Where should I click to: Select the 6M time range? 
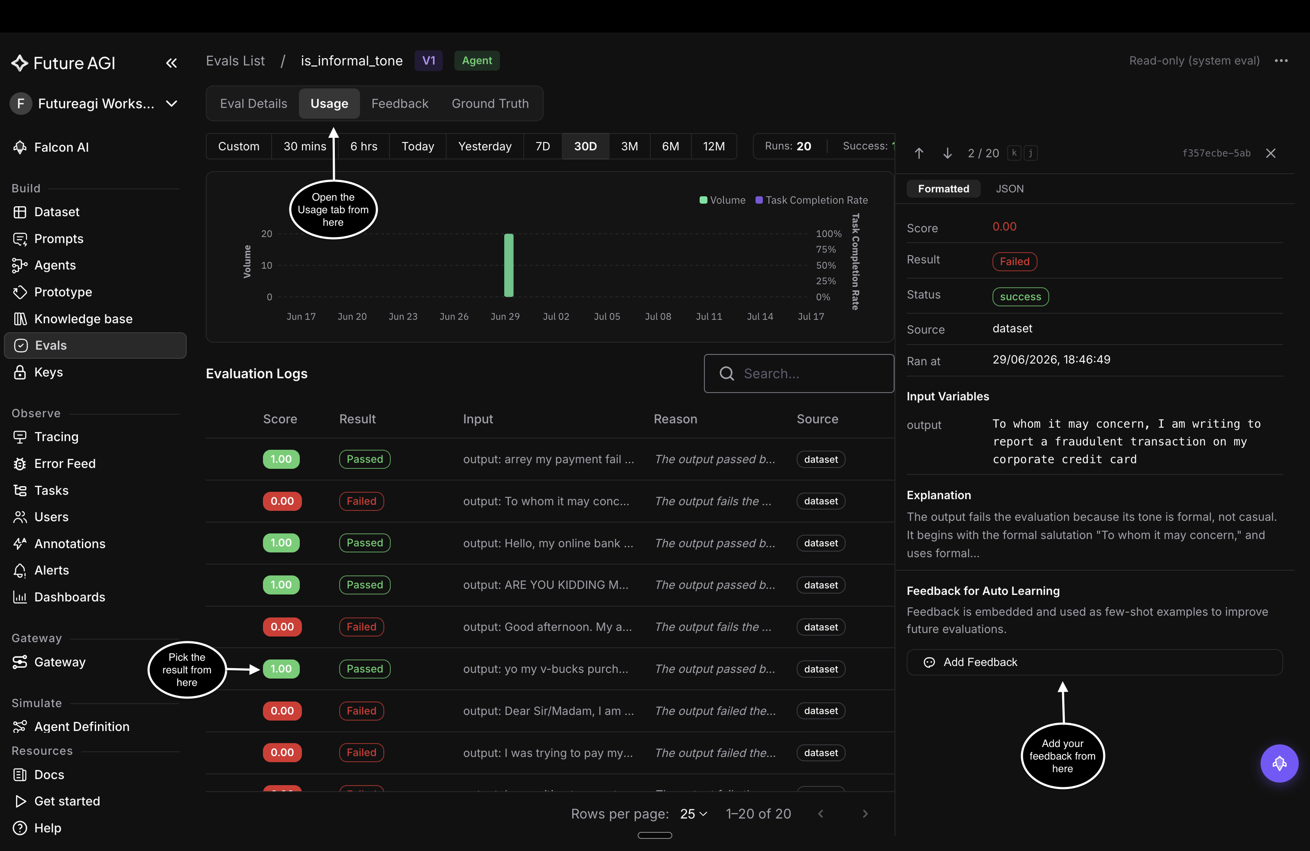click(x=670, y=146)
